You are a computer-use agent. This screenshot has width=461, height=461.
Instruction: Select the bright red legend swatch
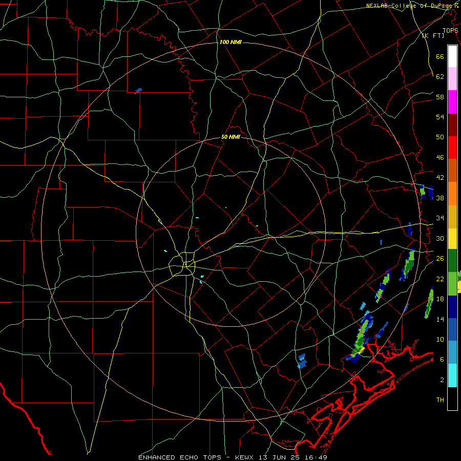(452, 148)
